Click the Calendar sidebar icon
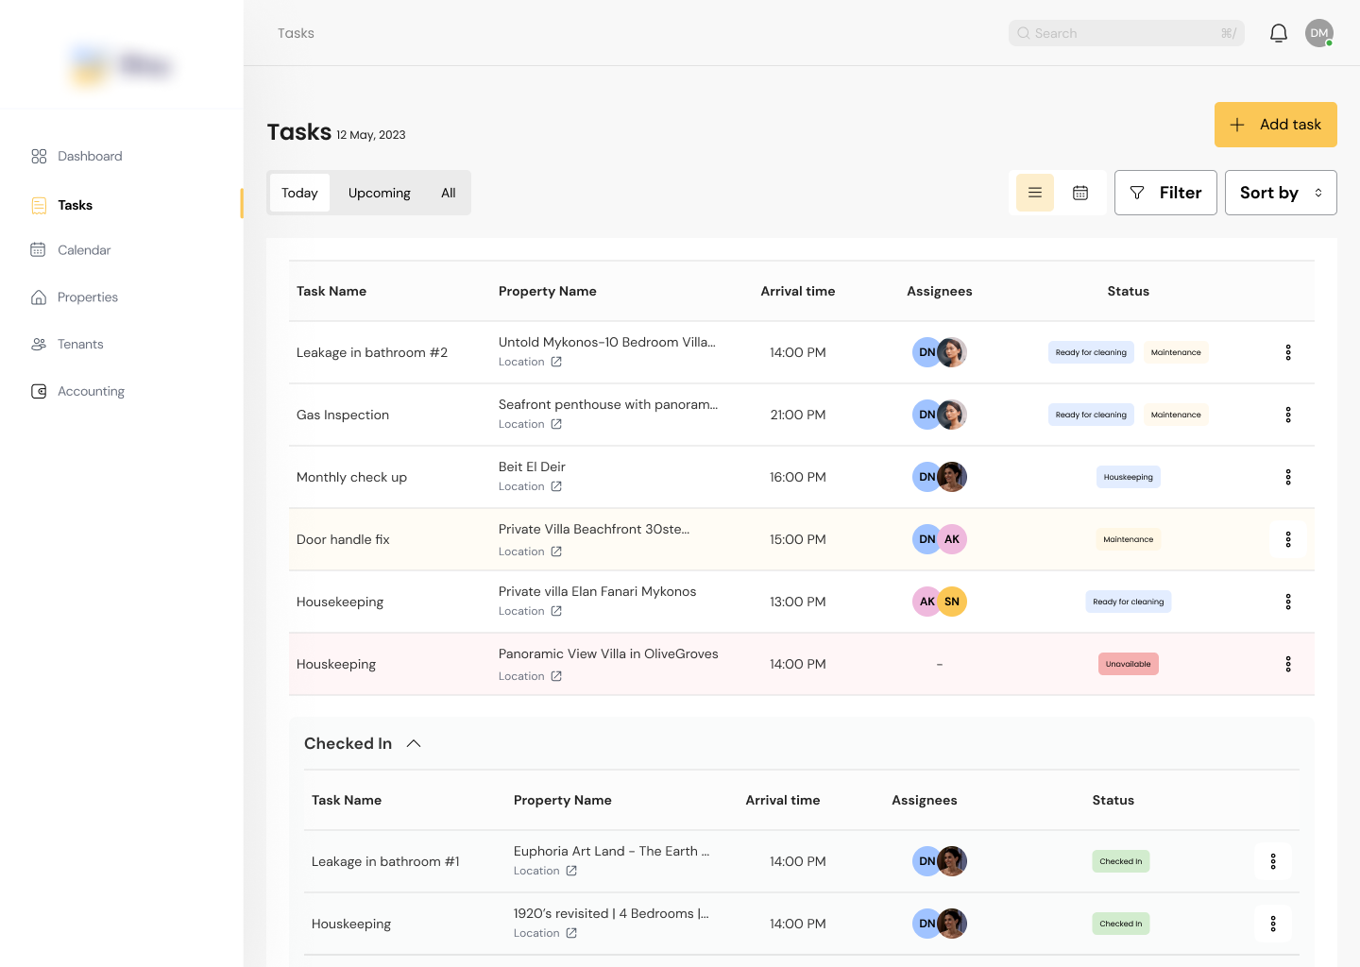Screen dimensions: 1360x967 click(x=39, y=250)
